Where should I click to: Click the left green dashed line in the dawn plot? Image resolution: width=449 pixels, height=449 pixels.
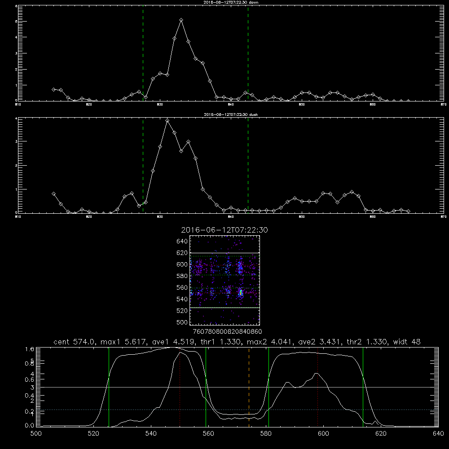point(143,53)
